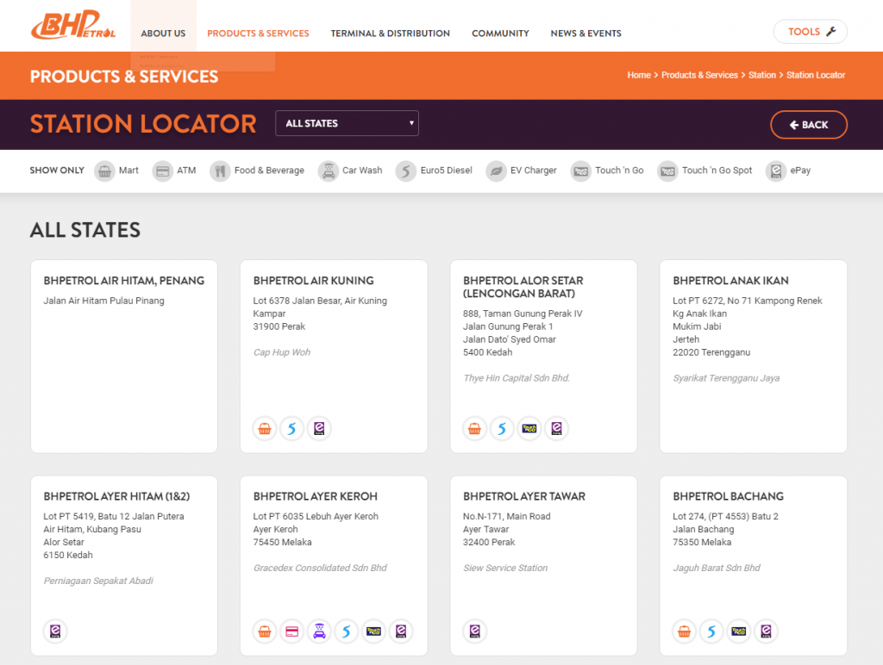Open the All States dropdown
Viewport: 883px width, 665px height.
[347, 123]
